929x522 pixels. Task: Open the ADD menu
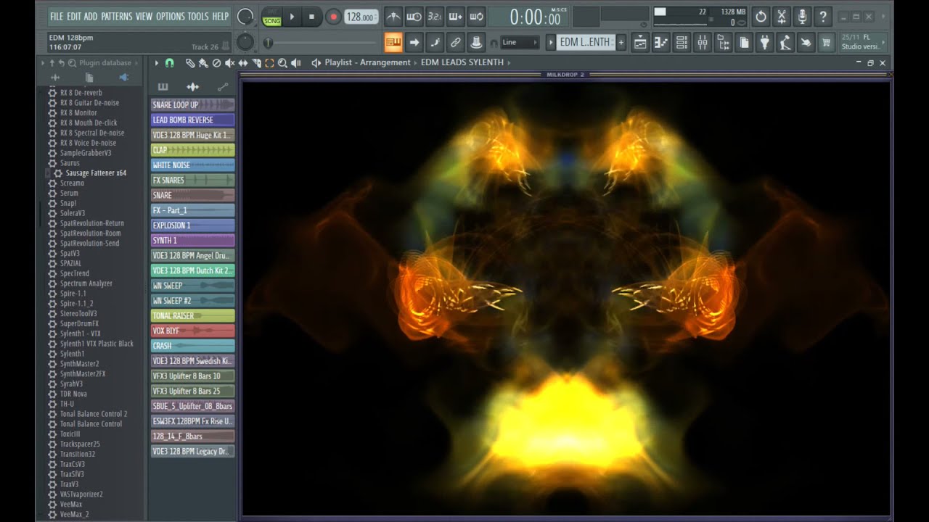[91, 17]
